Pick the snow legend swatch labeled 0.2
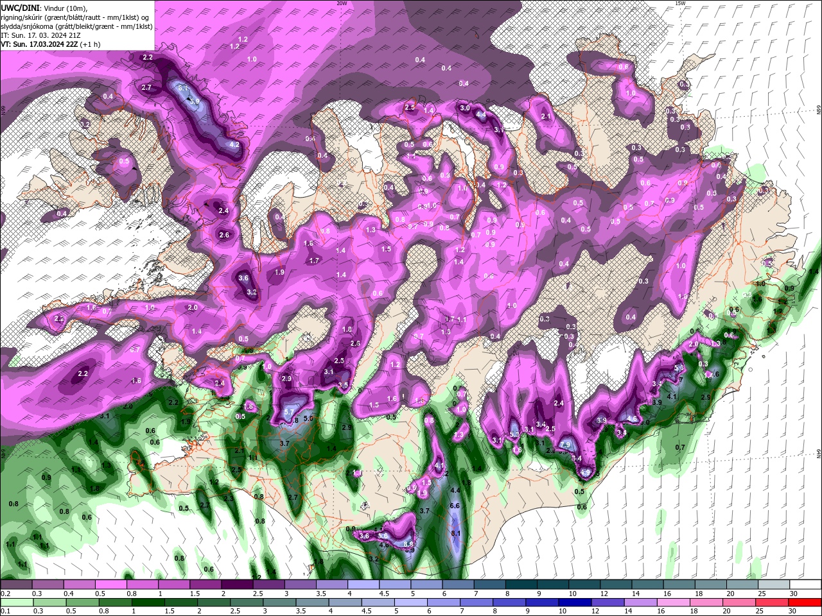The height and width of the screenshot is (616, 822). click(16, 584)
